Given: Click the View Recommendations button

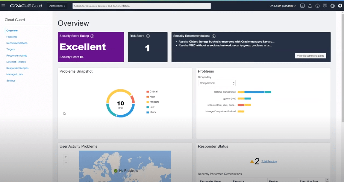Looking at the screenshot, I should [310, 56].
